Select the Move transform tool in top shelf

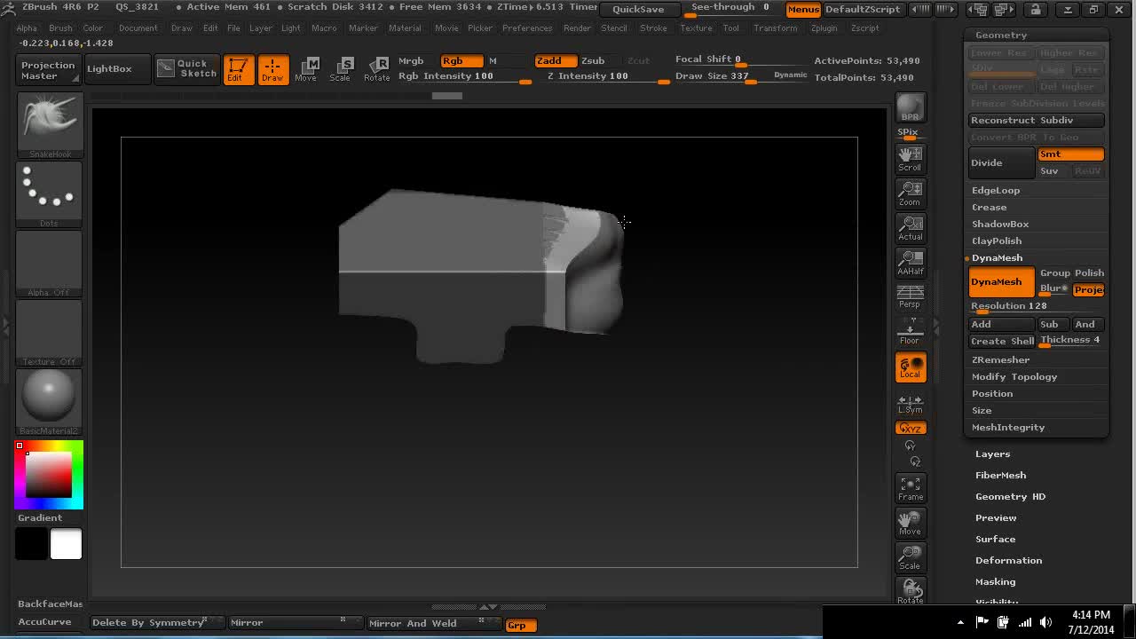(x=306, y=69)
